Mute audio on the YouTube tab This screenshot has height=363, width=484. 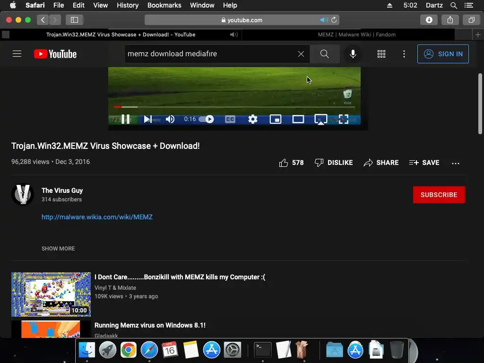pos(233,35)
